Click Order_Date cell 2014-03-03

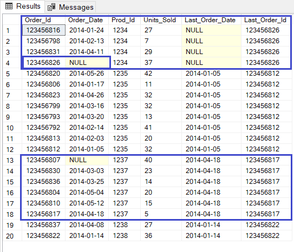(87, 171)
